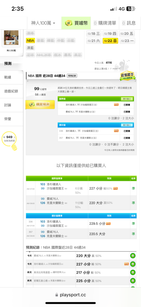The height and width of the screenshot is (307, 141).
Task: Select the 日籃 league tab
Action: 71,41
